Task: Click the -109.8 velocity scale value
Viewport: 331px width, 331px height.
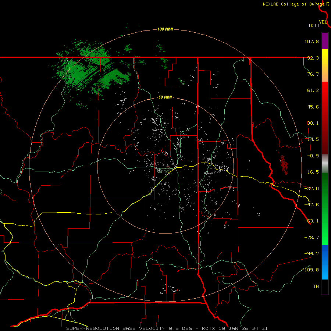Action: point(310,270)
